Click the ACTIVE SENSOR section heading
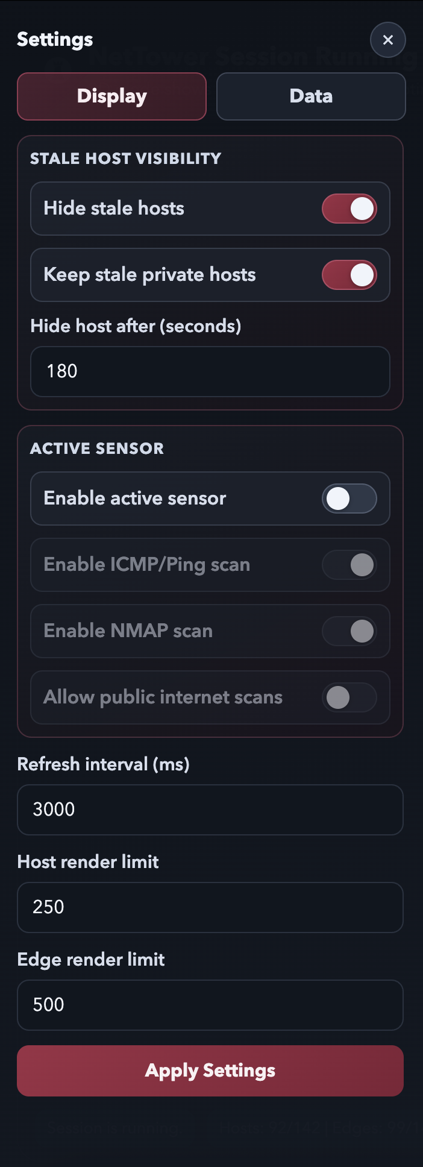Viewport: 423px width, 1167px height. pos(97,448)
